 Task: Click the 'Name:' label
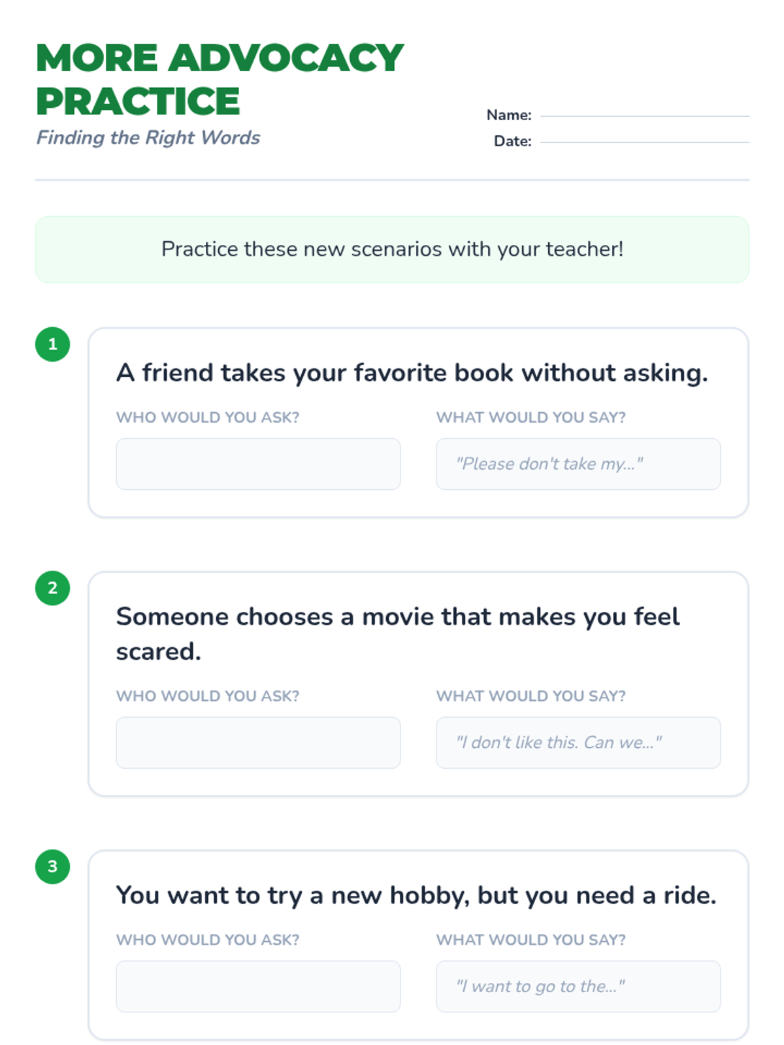509,115
